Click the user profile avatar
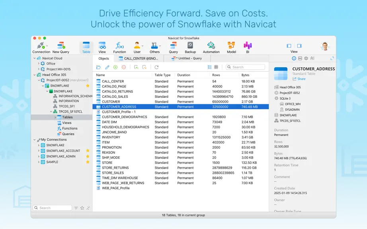 point(325,47)
